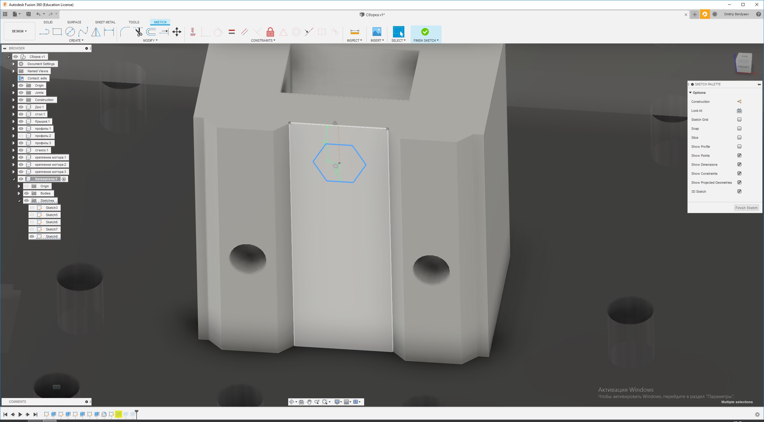This screenshot has height=422, width=764.
Task: Apply Horizontal/Vertical constraint
Action: coord(193,32)
